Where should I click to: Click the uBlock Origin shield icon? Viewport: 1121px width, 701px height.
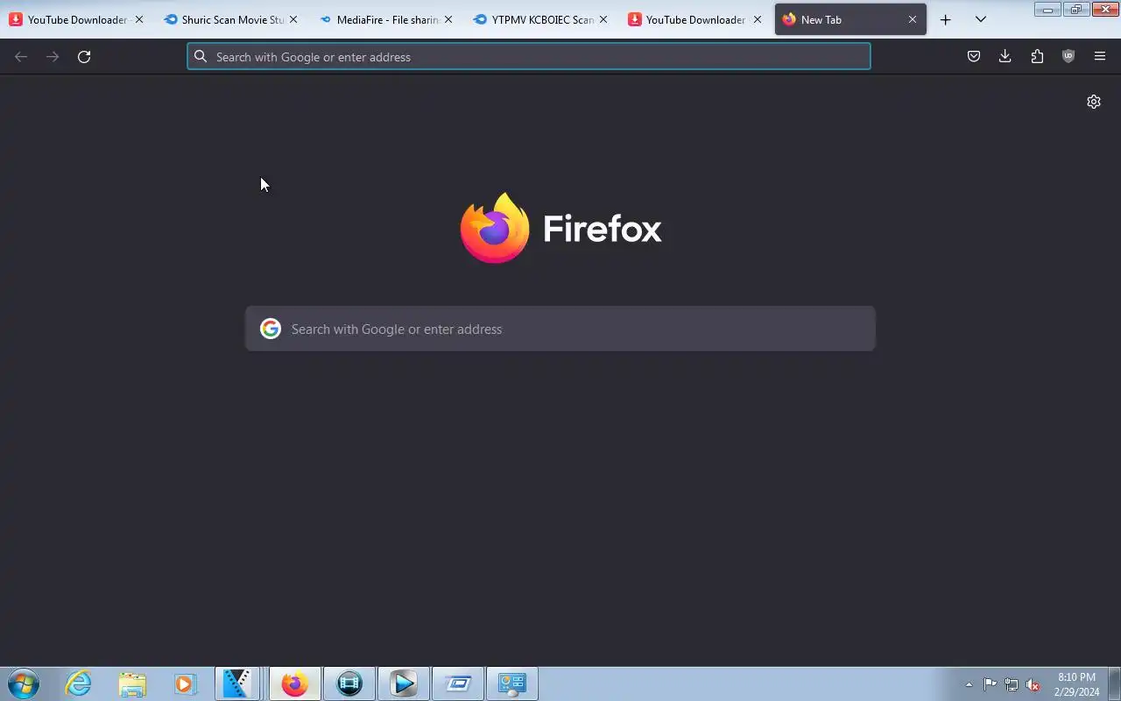tap(1068, 57)
